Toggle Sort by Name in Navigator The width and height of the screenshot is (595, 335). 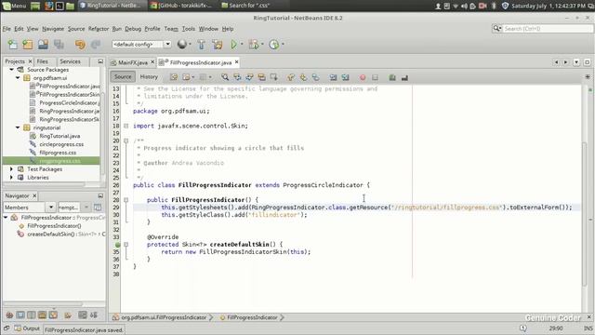coord(83,315)
